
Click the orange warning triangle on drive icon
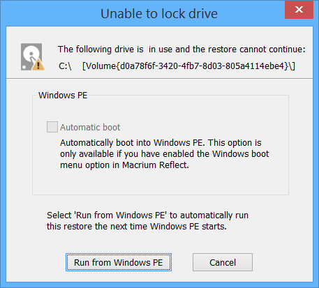tap(38, 65)
